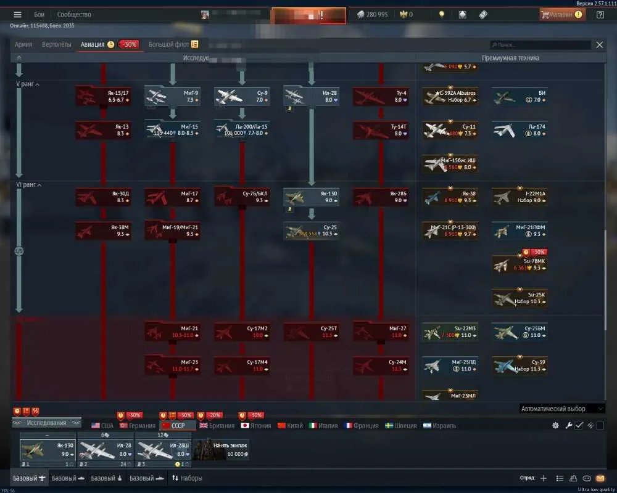Open the Наборы presets selector
This screenshot has width=617, height=493.
point(187,478)
